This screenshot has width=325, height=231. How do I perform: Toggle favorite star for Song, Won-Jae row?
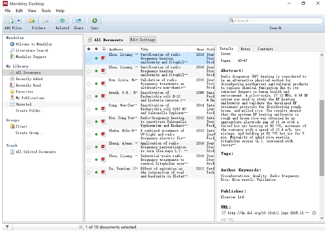tap(89, 109)
